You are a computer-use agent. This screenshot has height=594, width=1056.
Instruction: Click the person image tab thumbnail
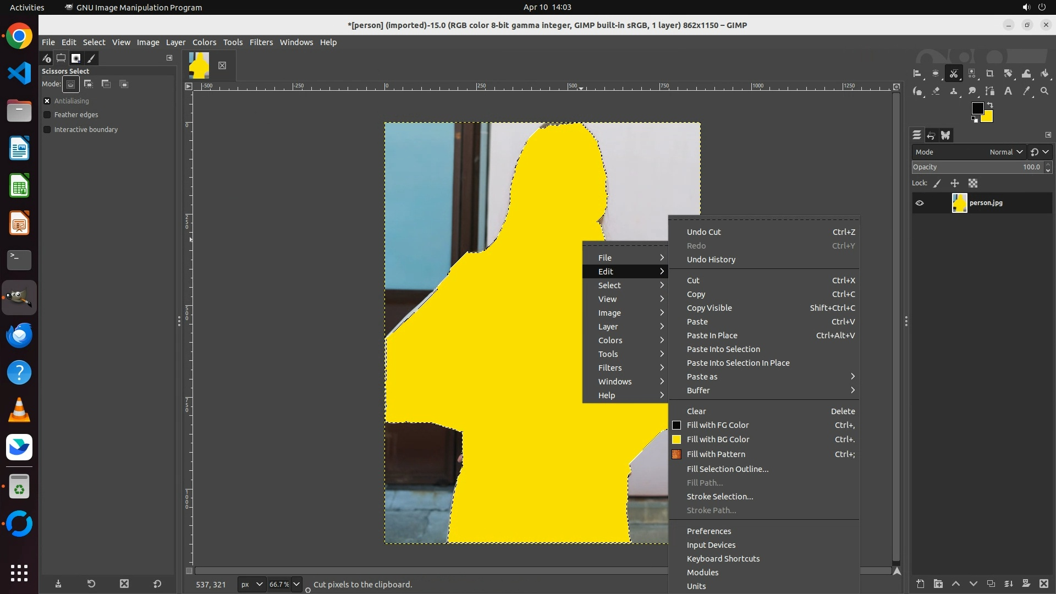tap(199, 65)
